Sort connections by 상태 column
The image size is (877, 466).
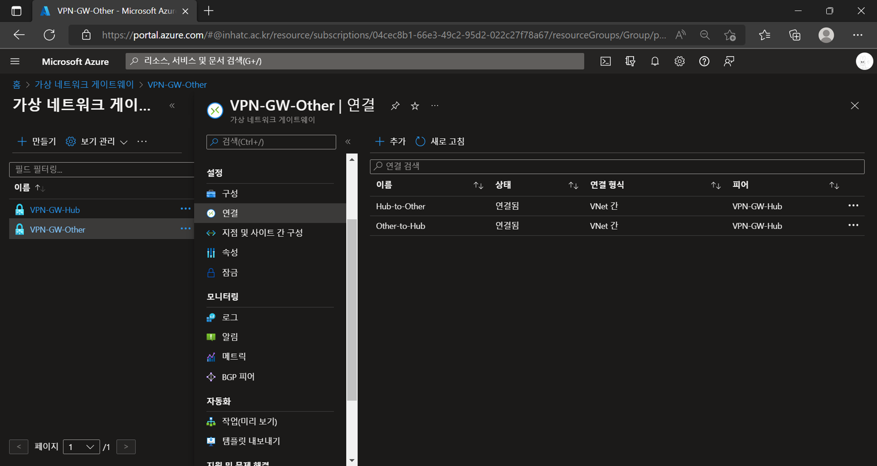click(573, 185)
